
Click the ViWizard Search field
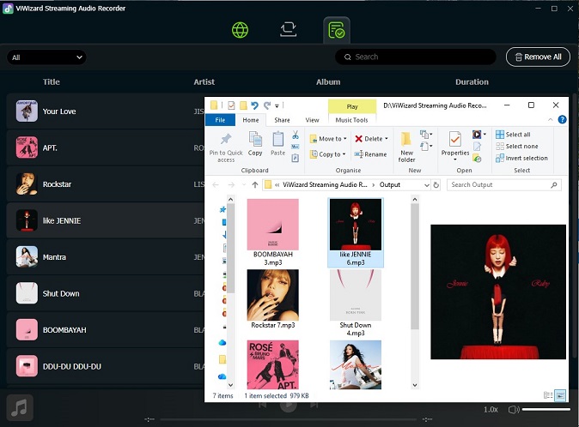(x=416, y=57)
